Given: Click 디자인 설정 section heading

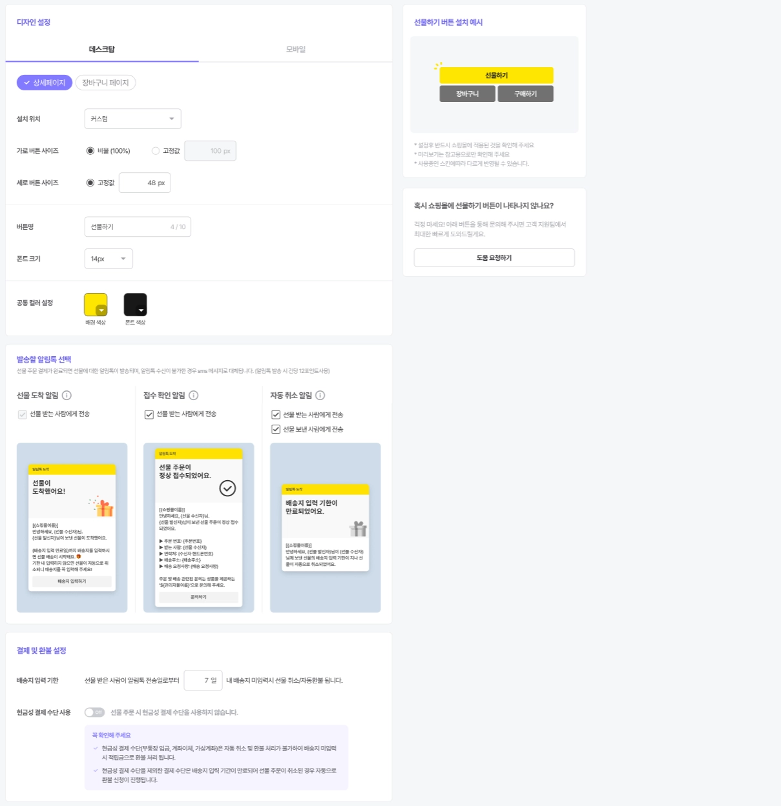Looking at the screenshot, I should point(34,22).
